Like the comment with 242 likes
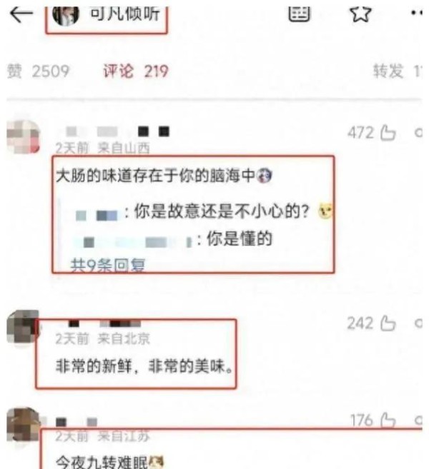429x469 pixels. tap(388, 323)
